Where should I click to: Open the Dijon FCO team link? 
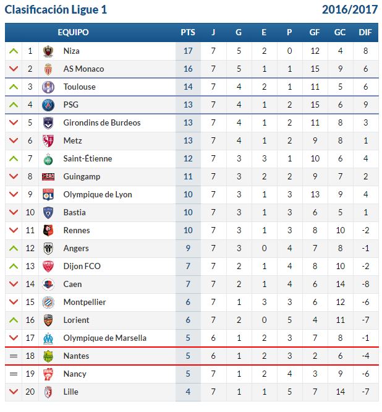tap(82, 266)
